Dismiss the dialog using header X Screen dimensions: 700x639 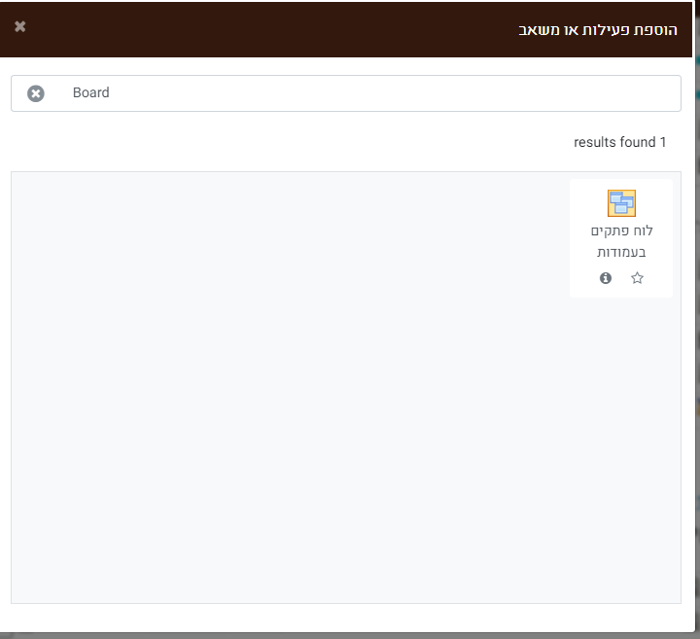[20, 26]
